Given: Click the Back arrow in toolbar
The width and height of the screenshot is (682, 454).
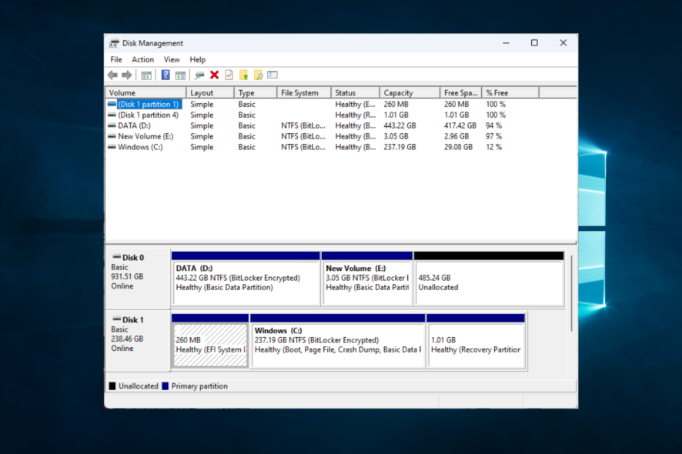Looking at the screenshot, I should tap(112, 75).
